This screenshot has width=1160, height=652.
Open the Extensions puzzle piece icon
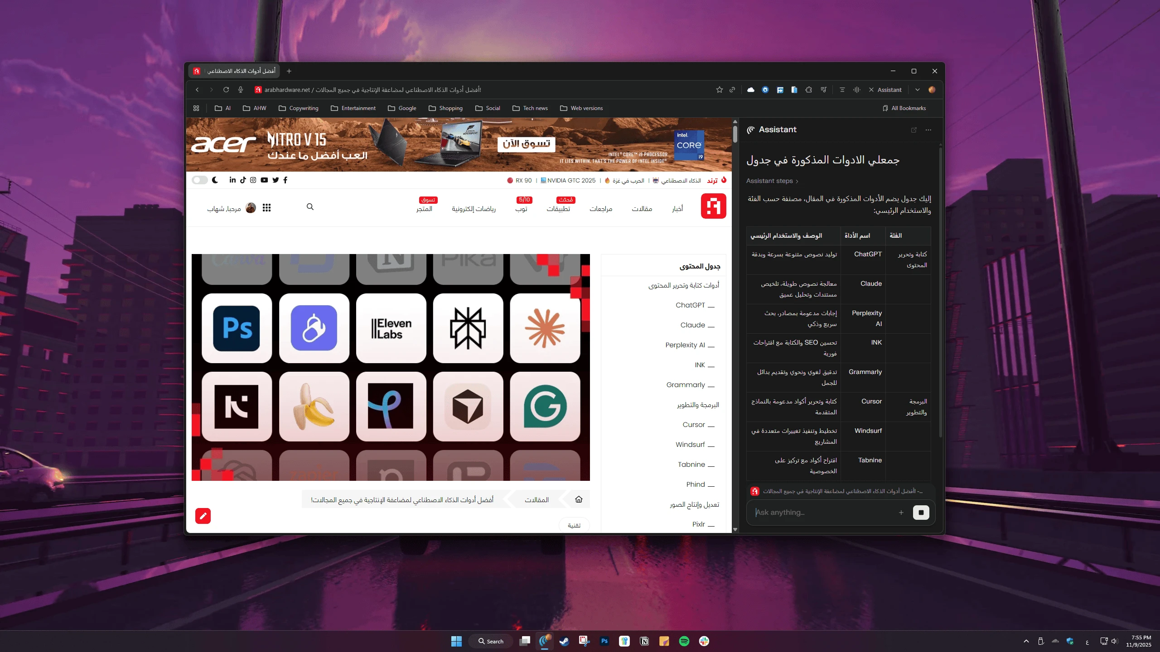click(x=808, y=90)
